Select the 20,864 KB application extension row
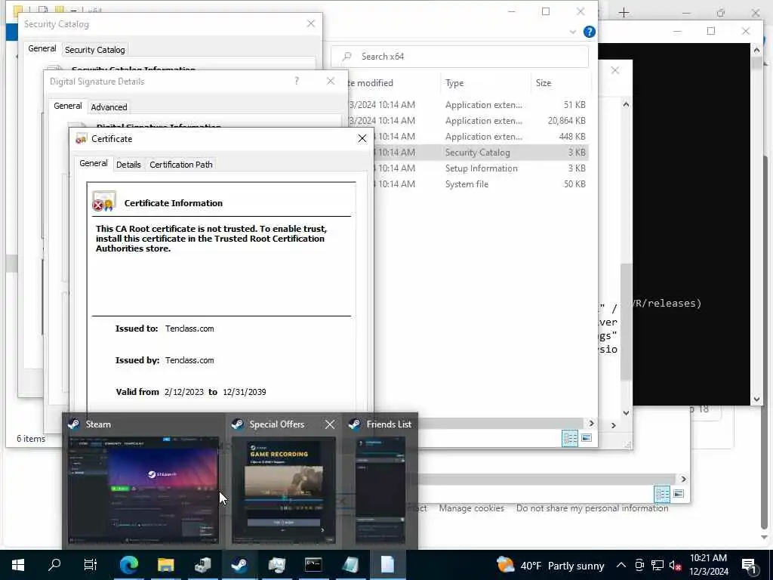Screen dimensions: 773x580 [468, 120]
